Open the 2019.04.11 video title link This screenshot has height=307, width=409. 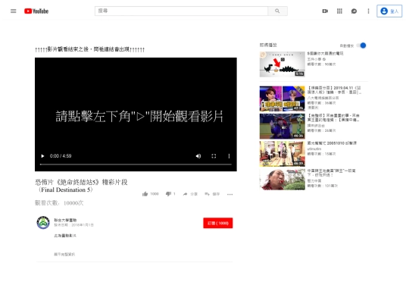pos(334,90)
